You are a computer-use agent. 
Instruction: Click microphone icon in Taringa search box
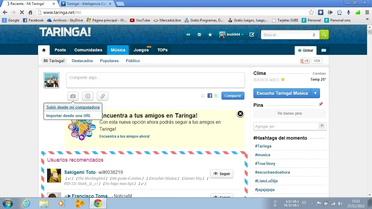tap(314, 35)
